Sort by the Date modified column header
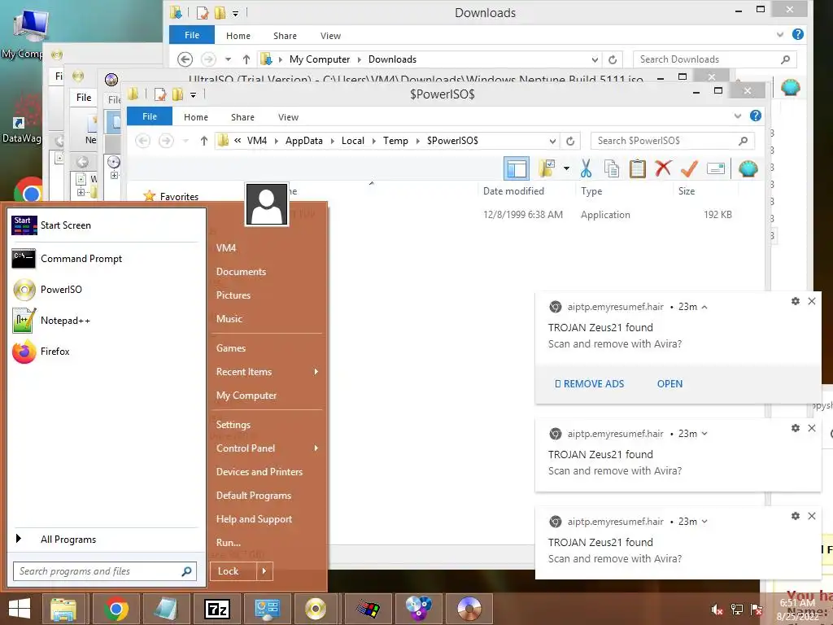This screenshot has height=625, width=833. 514,190
